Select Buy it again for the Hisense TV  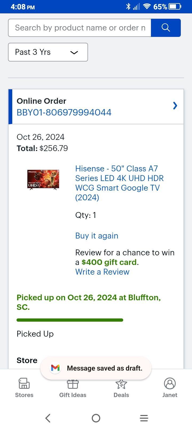click(x=97, y=236)
